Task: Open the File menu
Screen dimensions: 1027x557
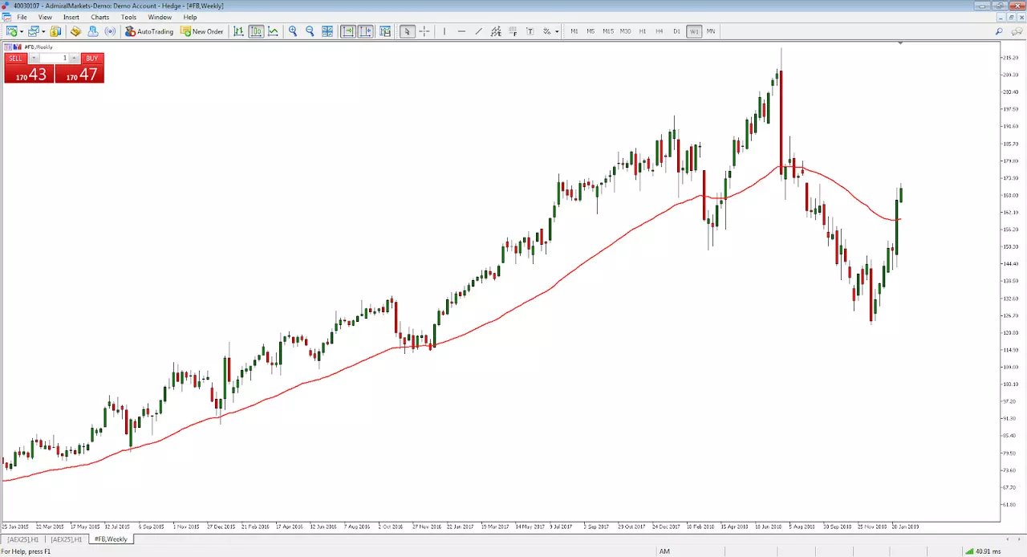Action: tap(22, 17)
